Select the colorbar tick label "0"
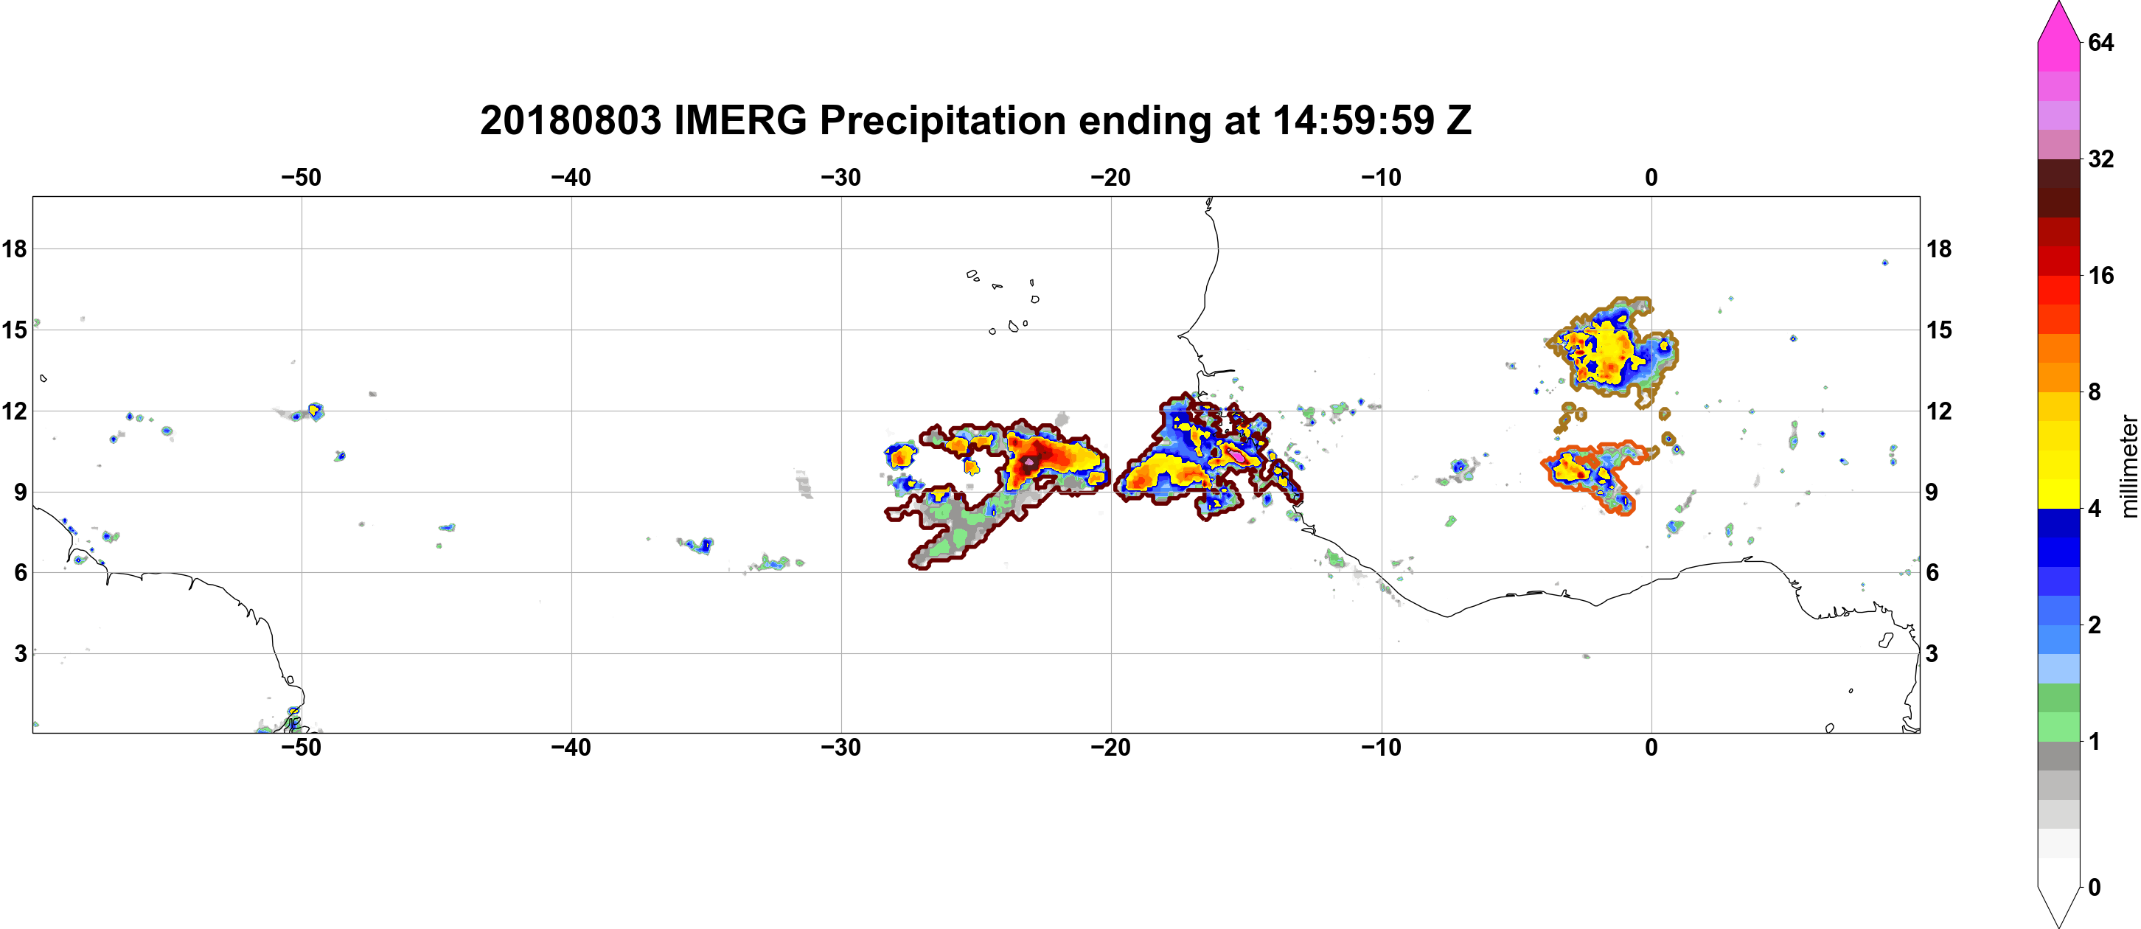The image size is (2141, 929). pyautogui.click(x=2095, y=887)
